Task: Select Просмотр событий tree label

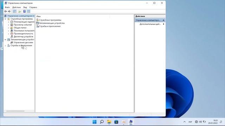Action: (22, 25)
